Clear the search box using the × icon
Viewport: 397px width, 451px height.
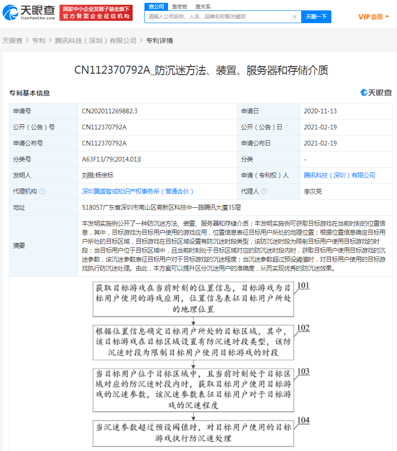coord(295,17)
